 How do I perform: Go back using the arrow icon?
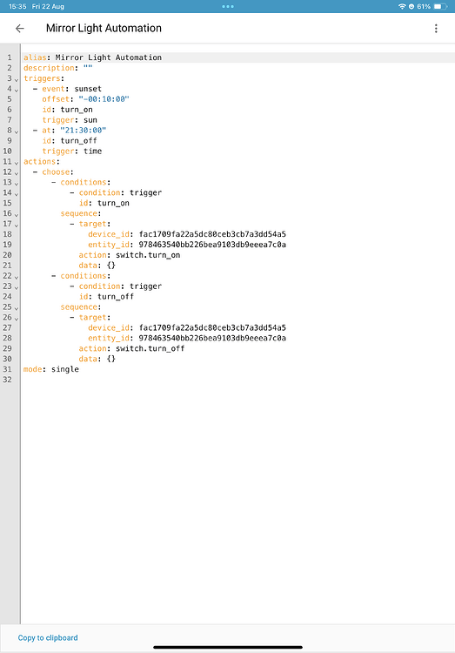pos(19,29)
